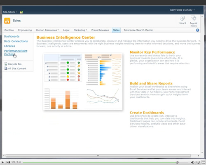
Task: Open the Dashboards link
Action: tap(12, 36)
